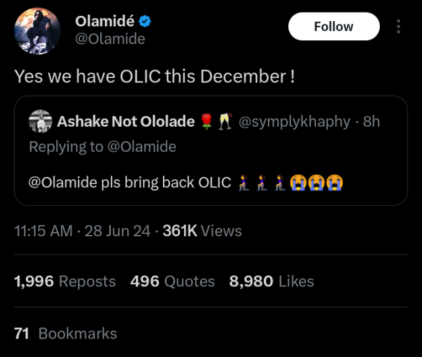Image resolution: width=422 pixels, height=357 pixels.
Task: Click the Ashake Not Ololade name
Action: click(x=126, y=121)
